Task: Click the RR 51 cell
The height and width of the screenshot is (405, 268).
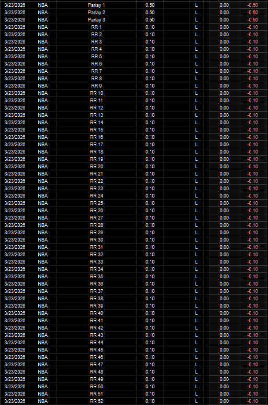Action: coord(96,394)
